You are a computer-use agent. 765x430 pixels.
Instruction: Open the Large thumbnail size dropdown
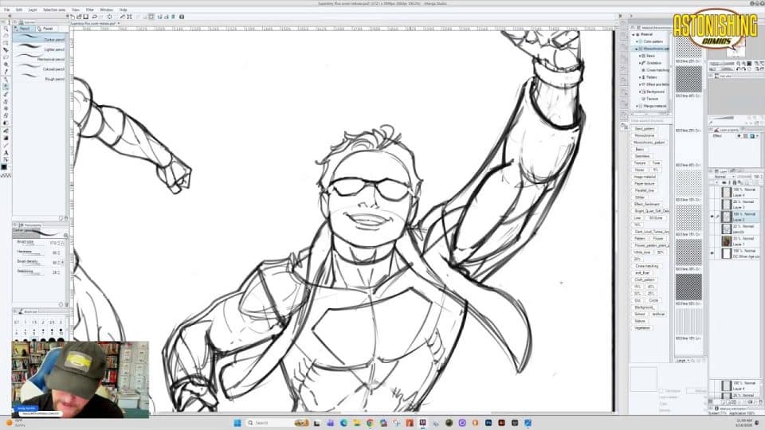click(683, 360)
